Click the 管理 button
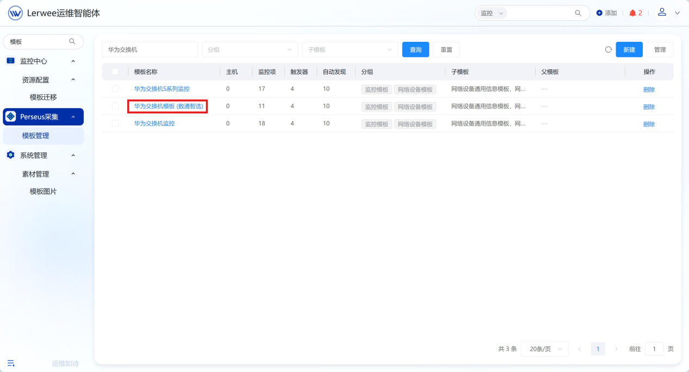Viewport: 689px width, 372px height. [660, 49]
